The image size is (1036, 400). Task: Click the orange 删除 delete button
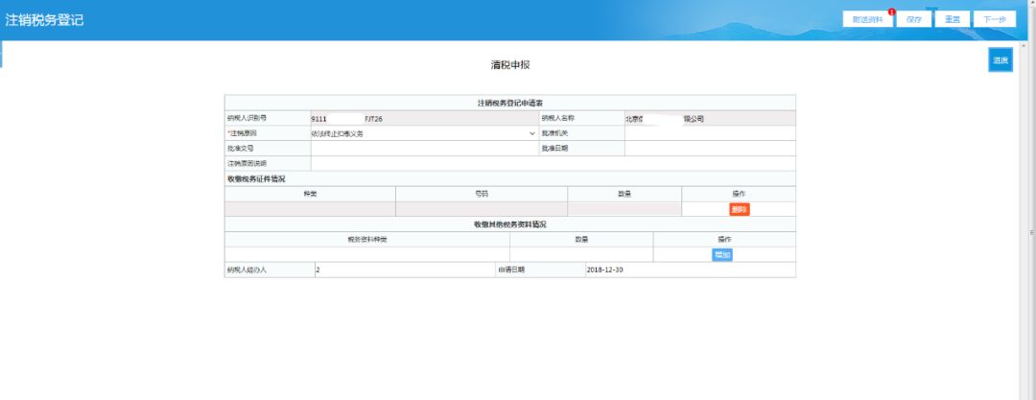click(740, 209)
